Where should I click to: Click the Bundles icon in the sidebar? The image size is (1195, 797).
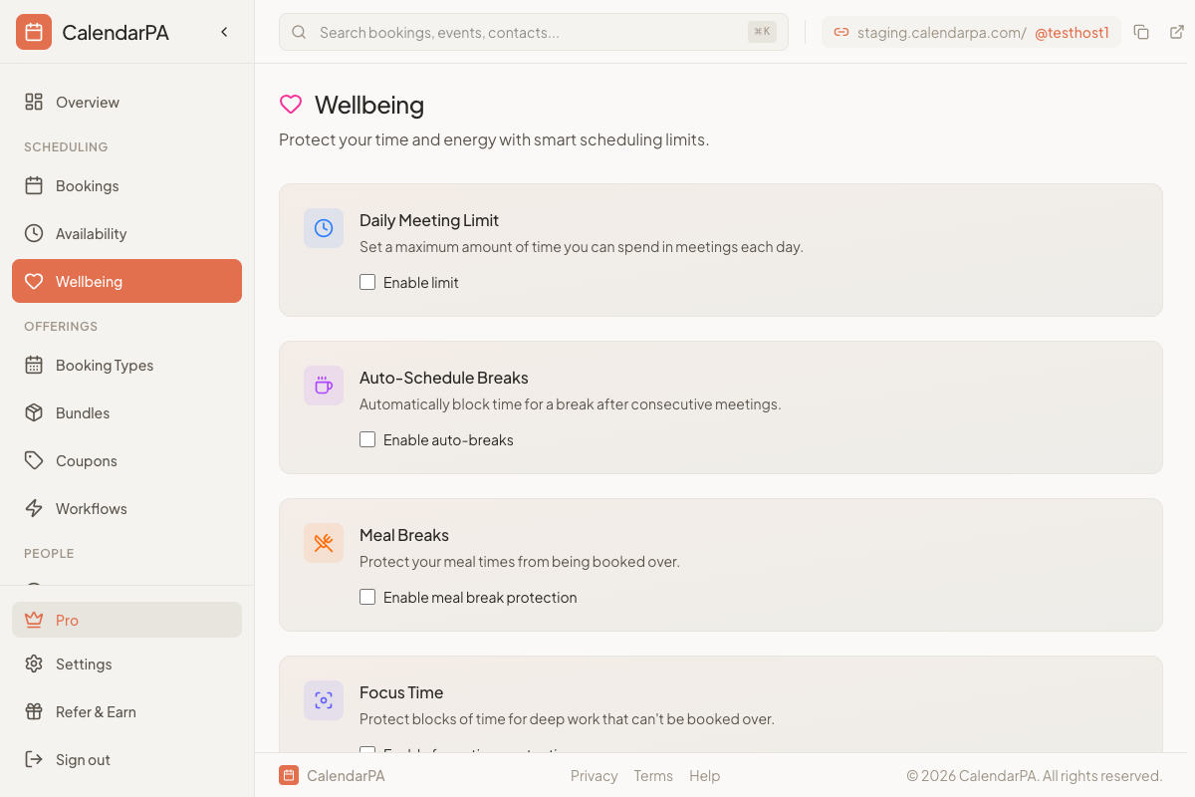(x=34, y=412)
